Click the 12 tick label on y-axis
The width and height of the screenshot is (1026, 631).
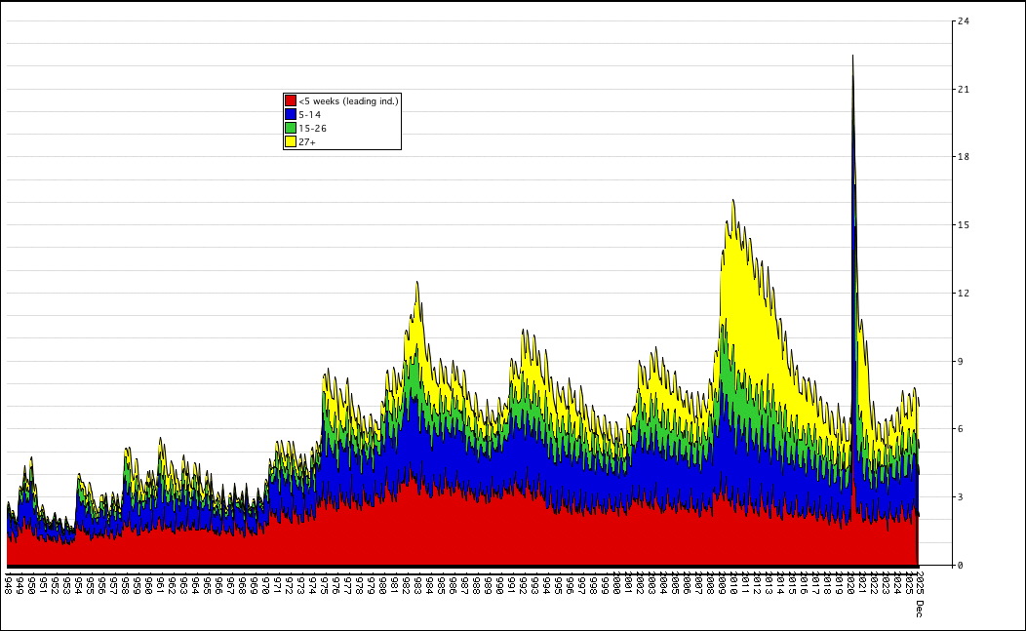(x=963, y=294)
